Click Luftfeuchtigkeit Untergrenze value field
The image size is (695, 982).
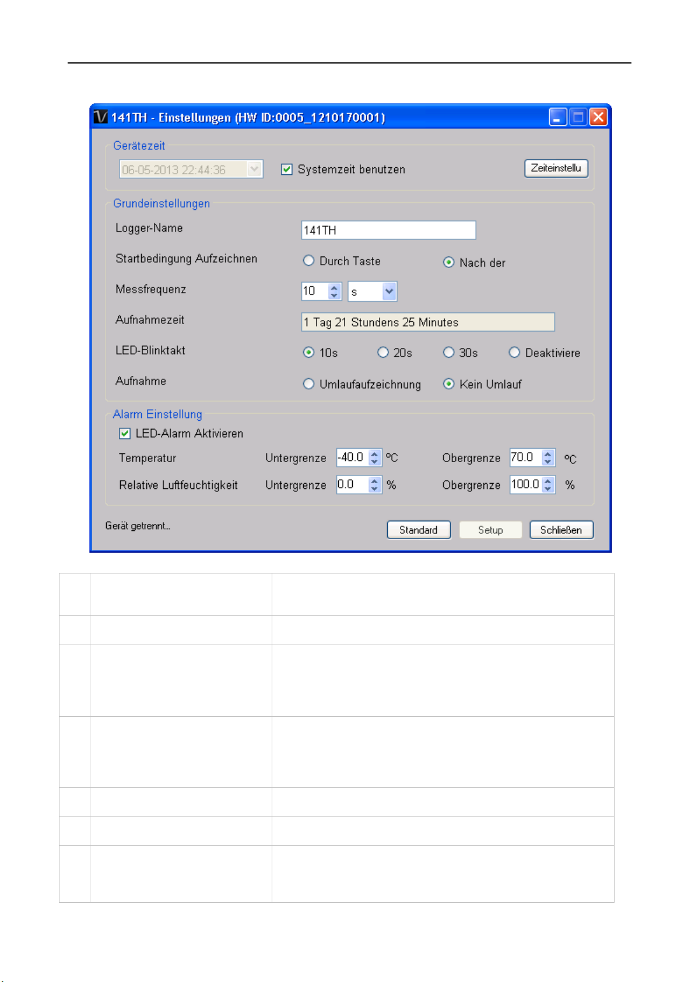pos(353,484)
